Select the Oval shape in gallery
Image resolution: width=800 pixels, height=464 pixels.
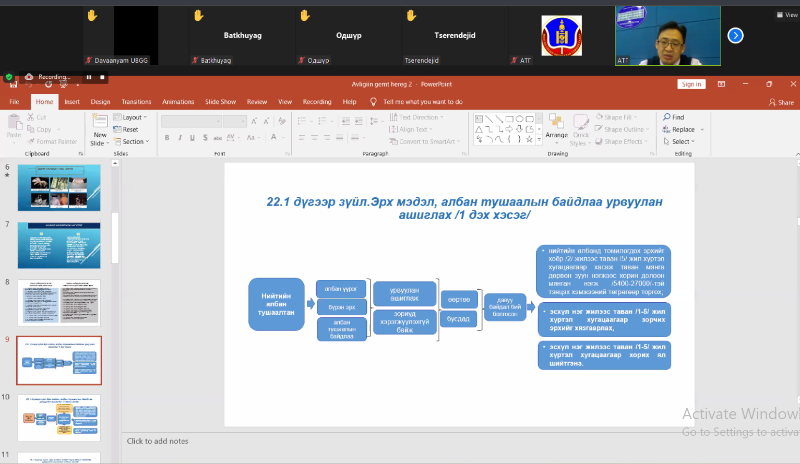[519, 119]
